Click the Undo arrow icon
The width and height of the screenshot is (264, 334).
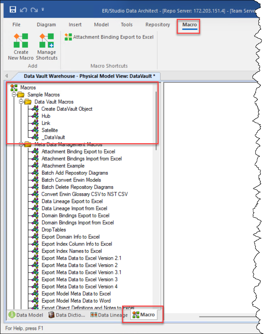[x=23, y=10]
